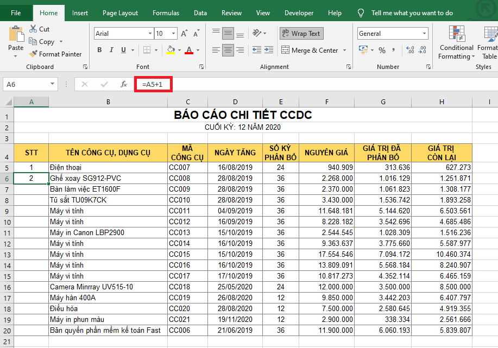
Task: Click the Paste button
Action: pos(16,39)
